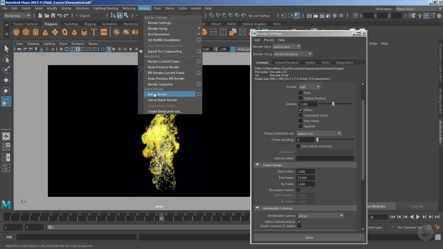Image resolution: width=443 pixels, height=249 pixels.
Task: Open the Outliner layout button
Action: 6,168
